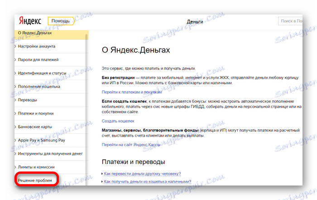317x200 pixels.
Task: Expand chevron beside Инструменты для получения денег
Action: pyautogui.click(x=15, y=154)
